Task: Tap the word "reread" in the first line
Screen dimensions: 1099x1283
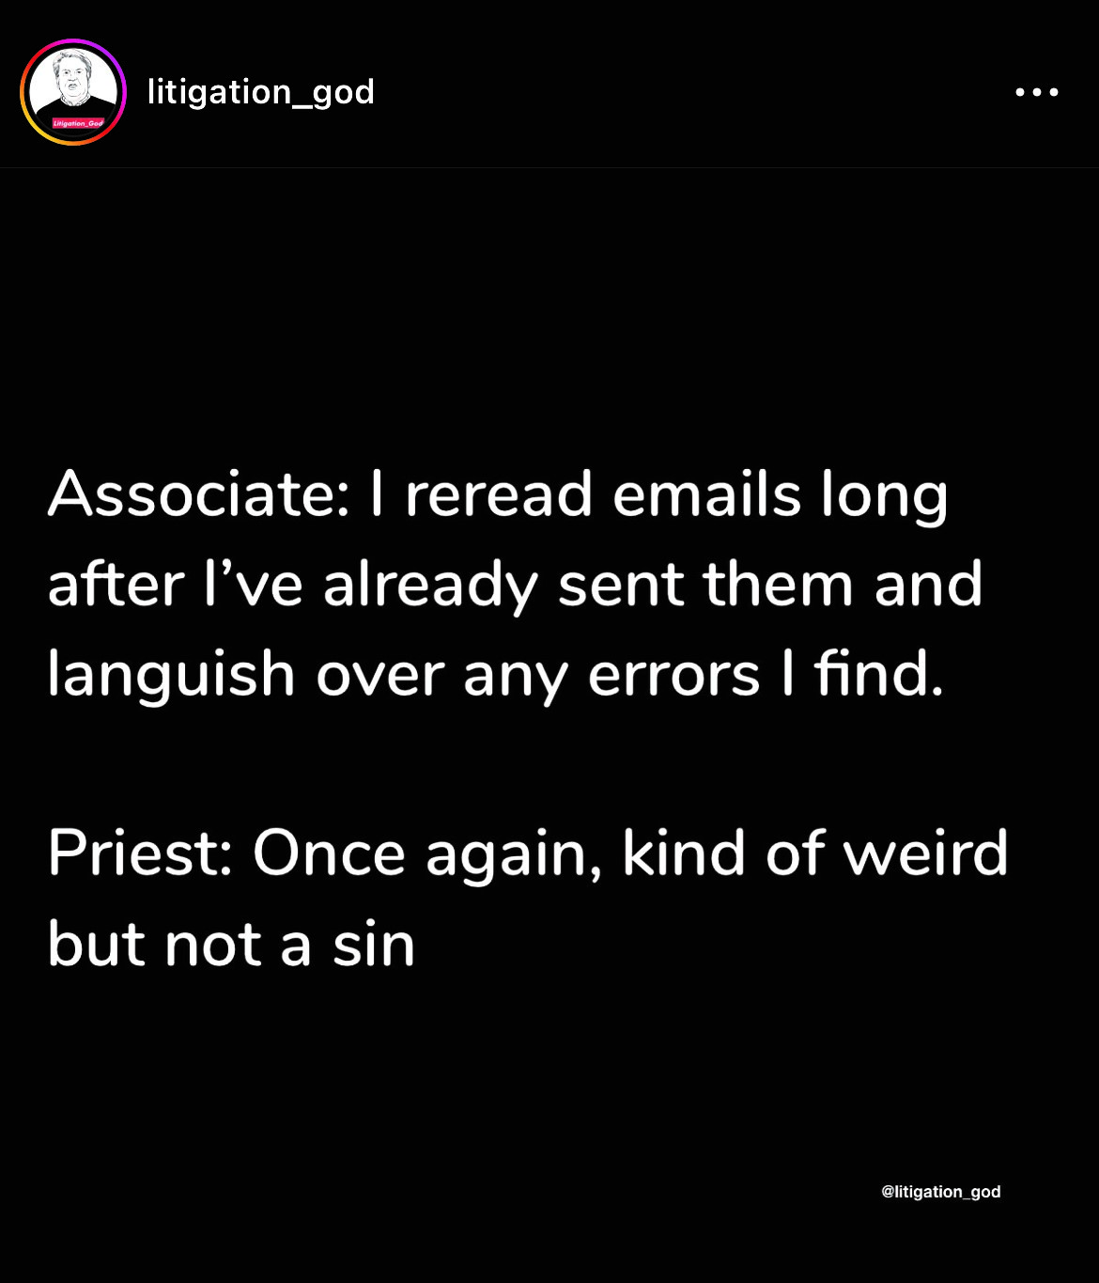Action: (499, 494)
